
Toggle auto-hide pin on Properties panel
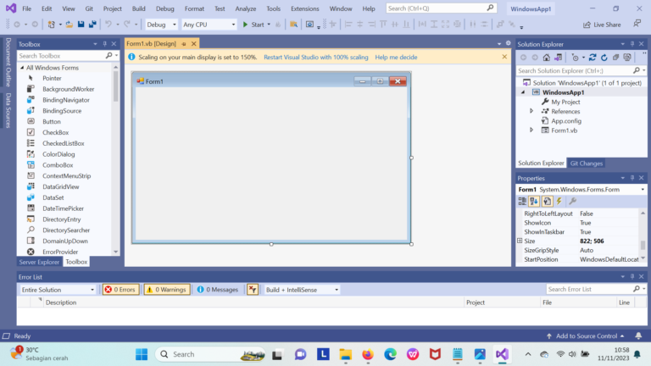(632, 178)
